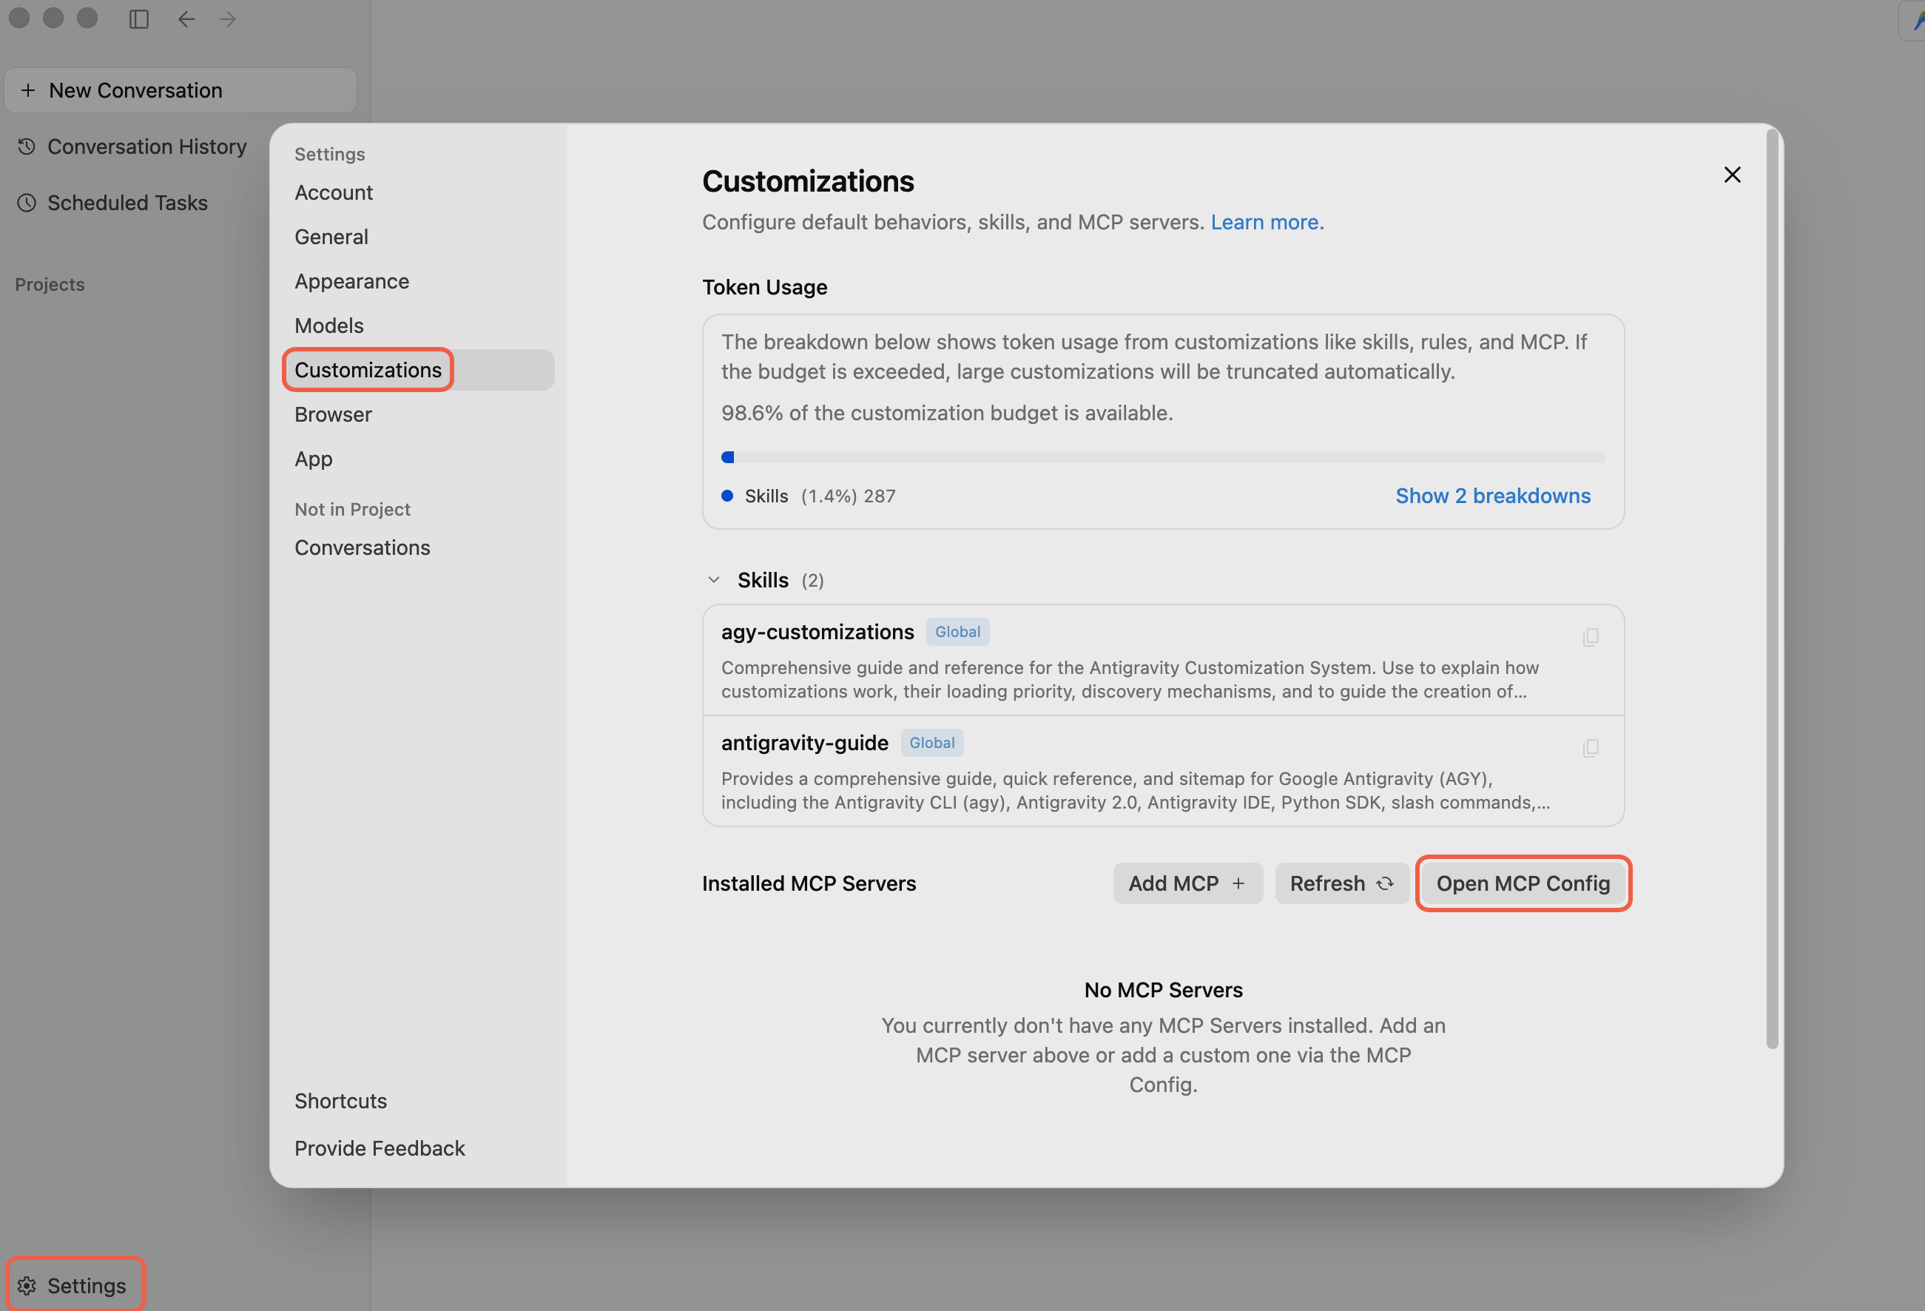Click the Global badge beside agy-customizations
Image resolution: width=1925 pixels, height=1311 pixels.
957,632
